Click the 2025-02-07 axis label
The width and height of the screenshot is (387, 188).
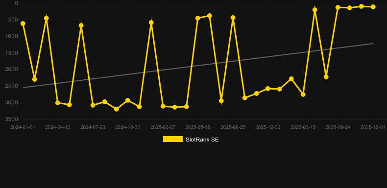pyautogui.click(x=163, y=127)
